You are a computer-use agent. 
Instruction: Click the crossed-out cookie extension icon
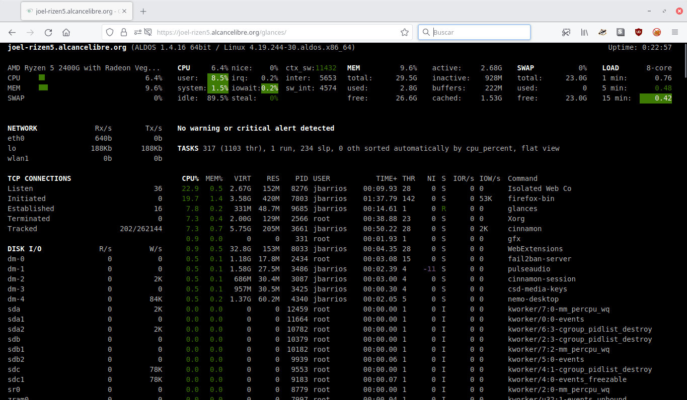click(x=657, y=32)
